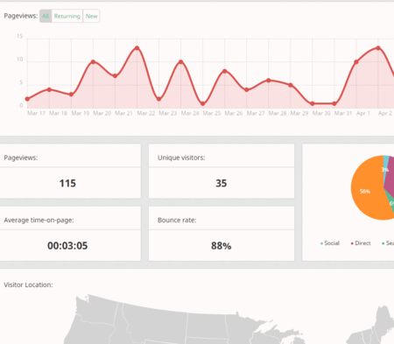394x344 pixels.
Task: Click the Mar 22 peak data point
Action: [137, 48]
